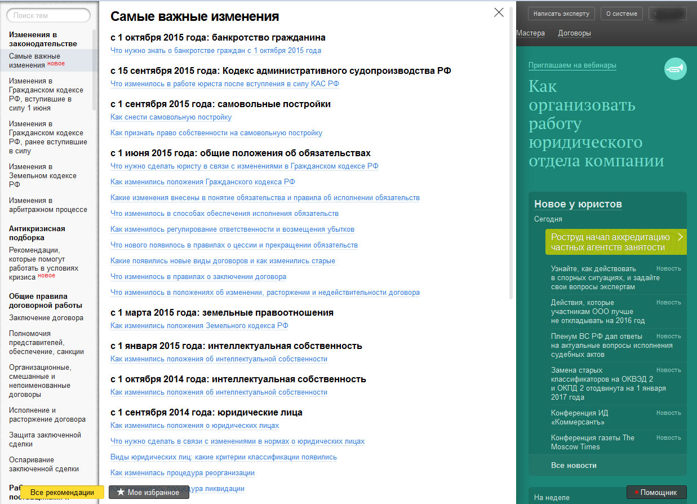
Task: Close the 'Самые важные изменения' panel
Action: pos(499,12)
